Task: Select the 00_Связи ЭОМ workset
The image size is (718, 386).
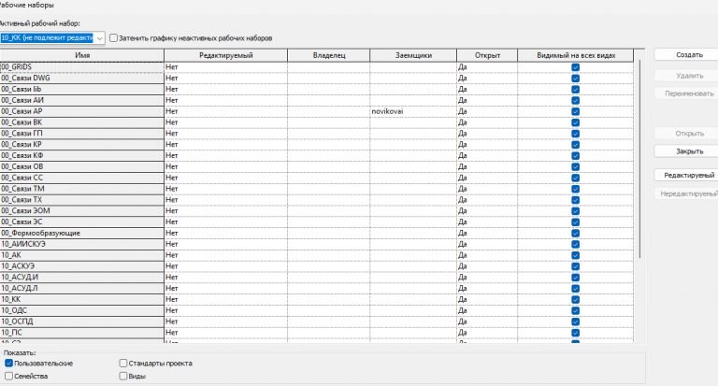Action: 82,210
